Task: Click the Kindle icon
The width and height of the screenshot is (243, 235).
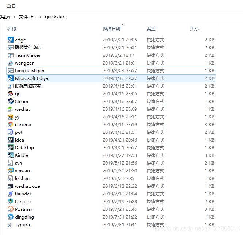Action: coord(10,155)
